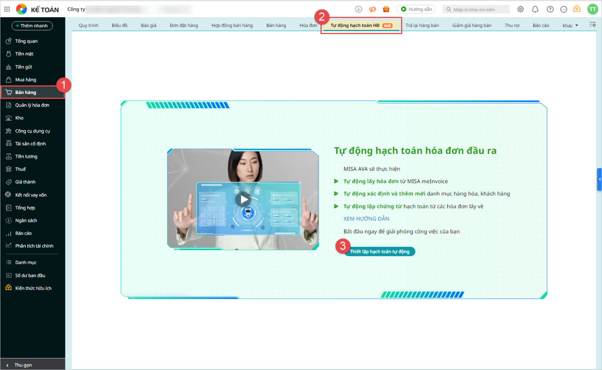Open the Trả lại hàng bán tab

(423, 25)
